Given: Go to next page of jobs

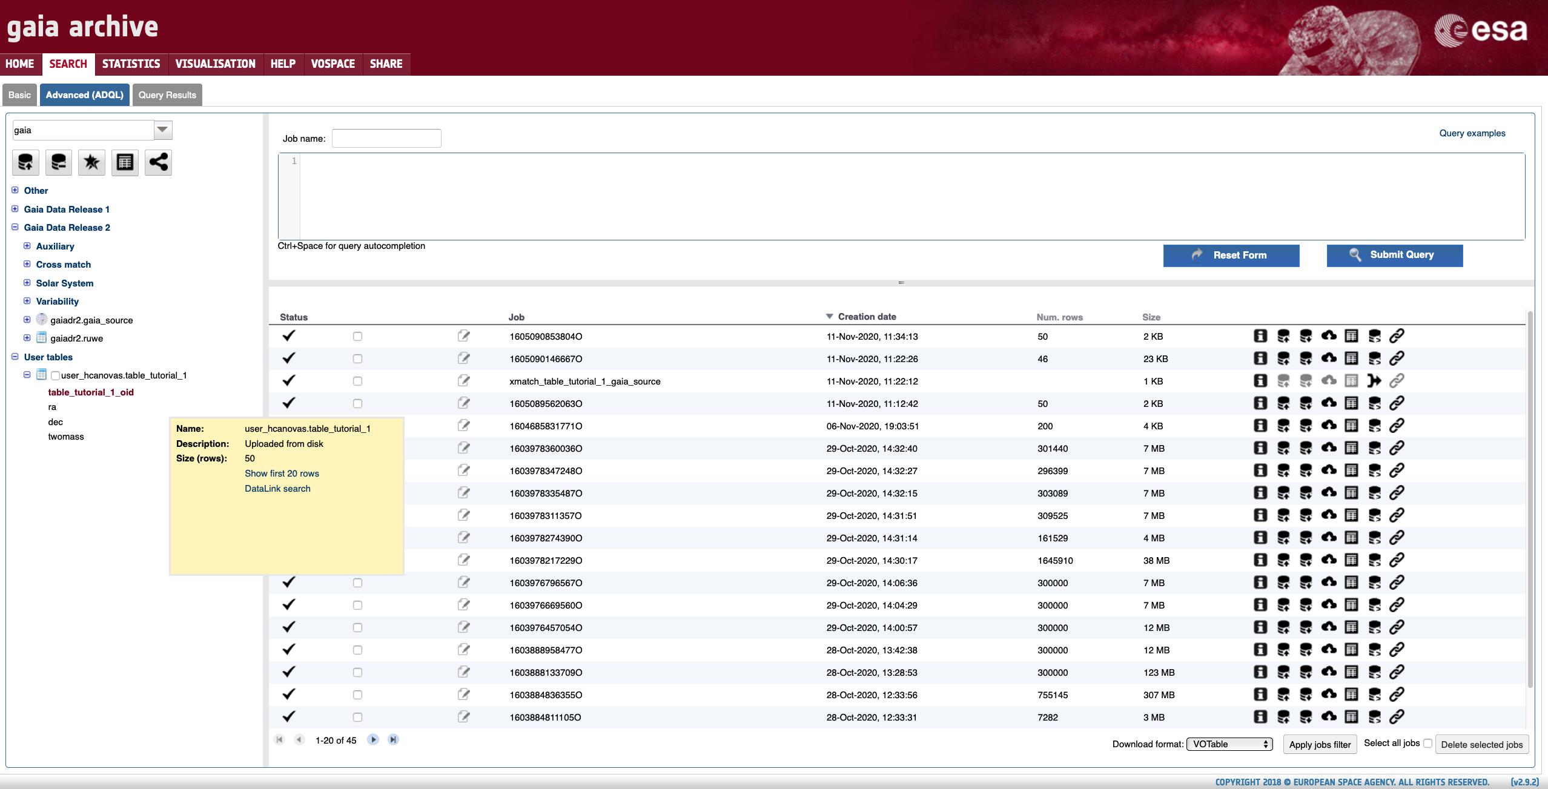Looking at the screenshot, I should (373, 740).
